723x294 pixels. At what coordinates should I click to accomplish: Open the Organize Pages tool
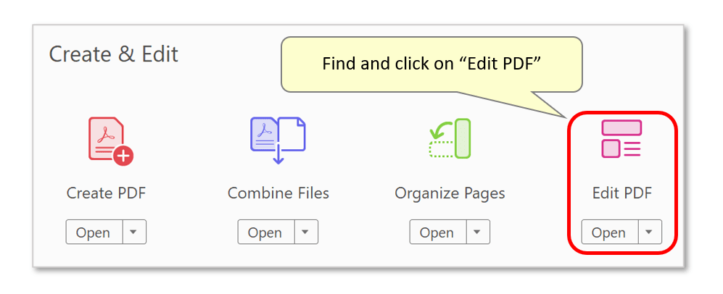click(438, 232)
